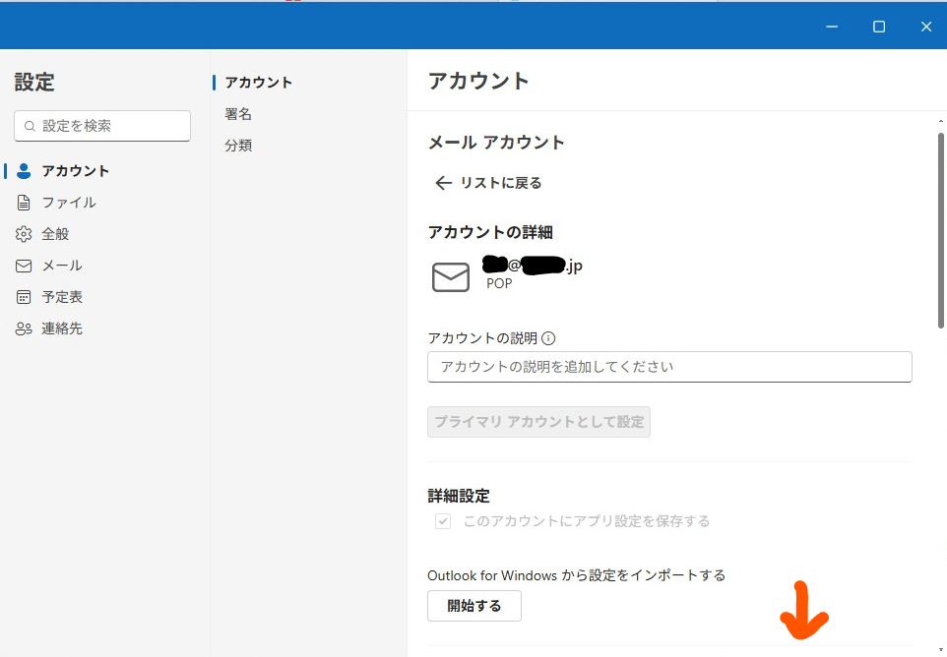Click the ファイル document icon
The image size is (947, 657).
click(x=24, y=203)
